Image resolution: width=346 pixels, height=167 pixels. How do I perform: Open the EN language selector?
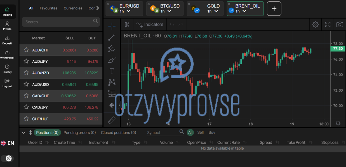coord(8,143)
